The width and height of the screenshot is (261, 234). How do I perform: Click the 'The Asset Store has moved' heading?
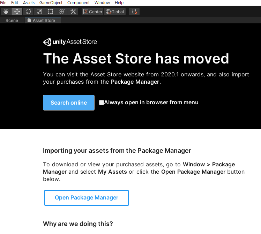tap(136, 59)
